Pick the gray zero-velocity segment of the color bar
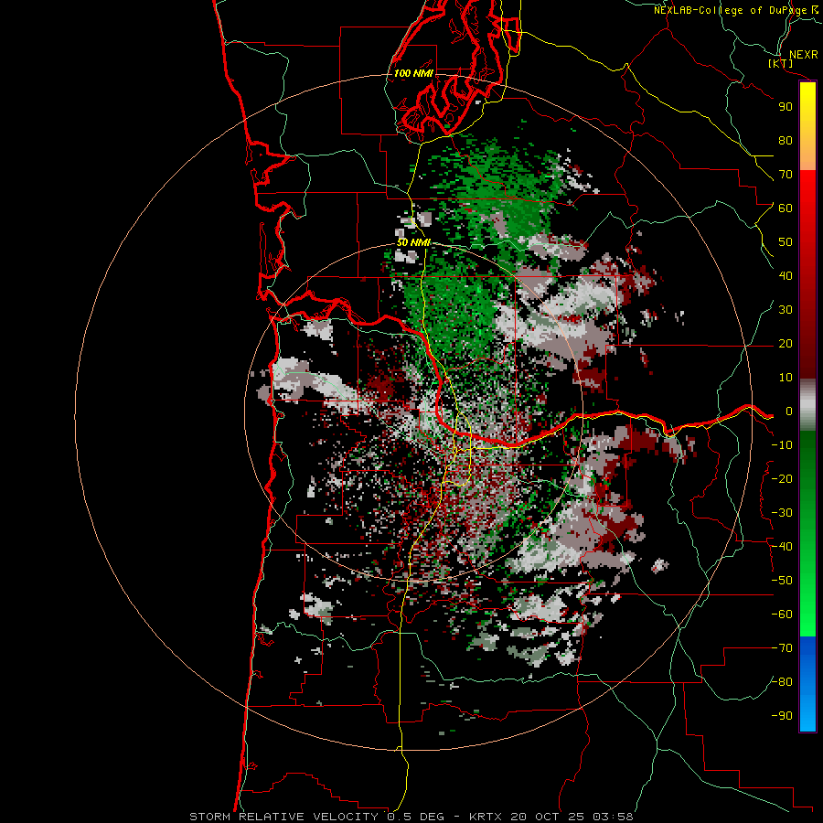This screenshot has width=823, height=823. pos(807,405)
